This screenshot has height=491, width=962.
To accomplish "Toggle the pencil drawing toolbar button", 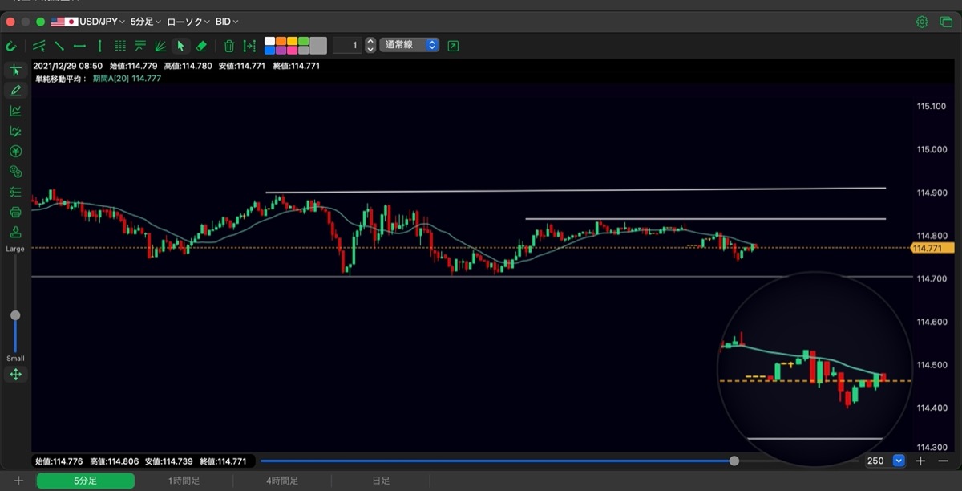I will (x=15, y=91).
